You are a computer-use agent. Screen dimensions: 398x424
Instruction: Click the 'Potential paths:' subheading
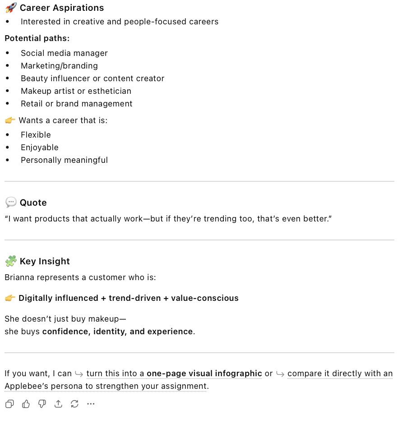click(x=37, y=38)
